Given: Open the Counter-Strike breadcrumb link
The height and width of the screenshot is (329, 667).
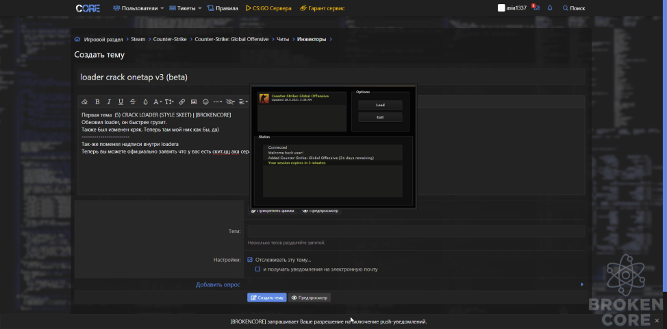Looking at the screenshot, I should point(170,39).
